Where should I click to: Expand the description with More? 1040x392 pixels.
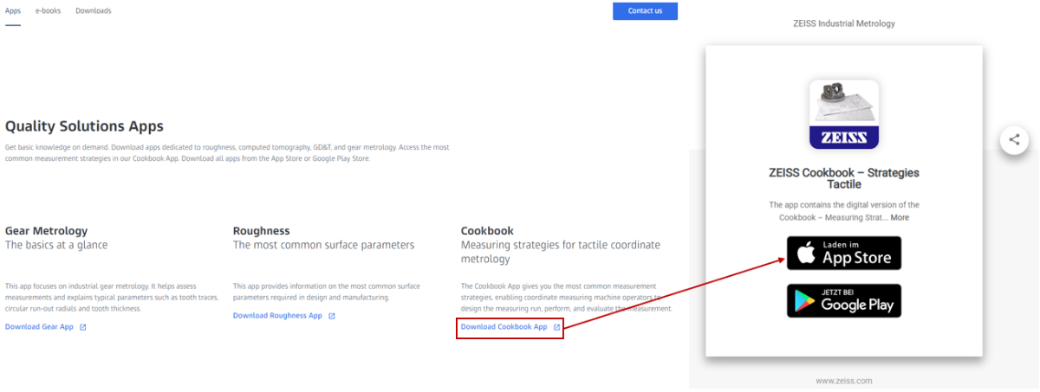(x=900, y=217)
